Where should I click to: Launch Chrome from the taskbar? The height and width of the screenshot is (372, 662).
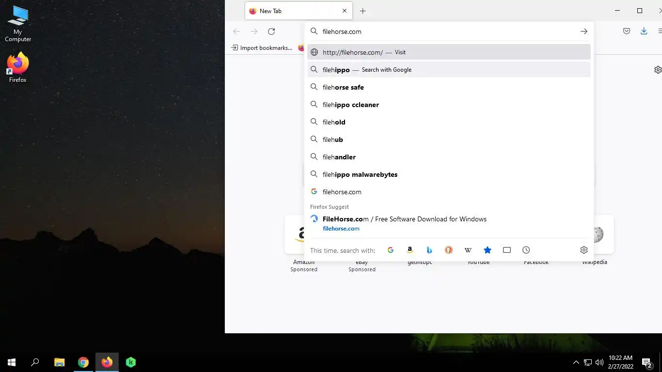[x=83, y=362]
